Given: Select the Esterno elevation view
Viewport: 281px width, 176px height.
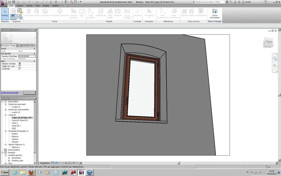Looking at the screenshot, I should (15, 136).
